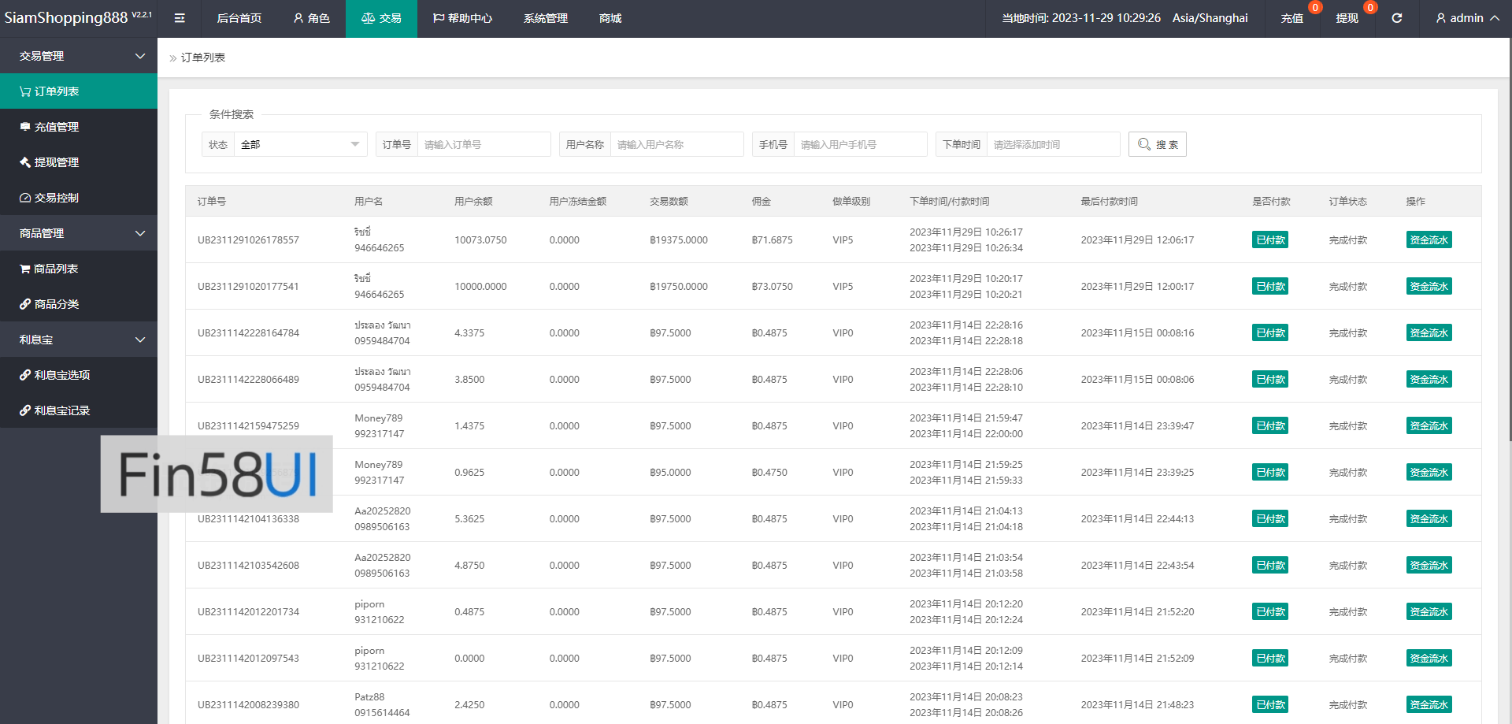Open 商品列表 in the sidebar

55,269
